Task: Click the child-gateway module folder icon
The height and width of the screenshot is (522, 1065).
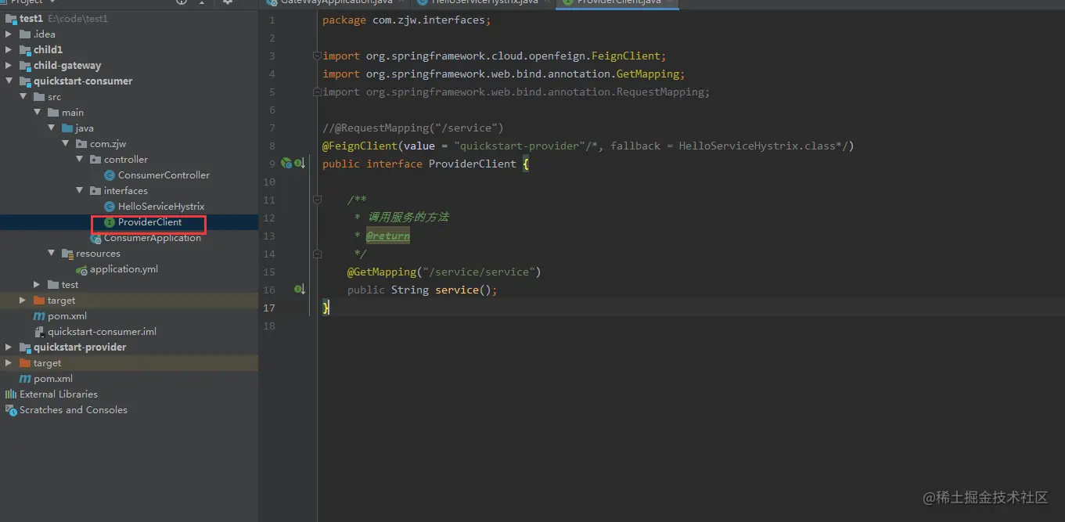Action: point(25,66)
